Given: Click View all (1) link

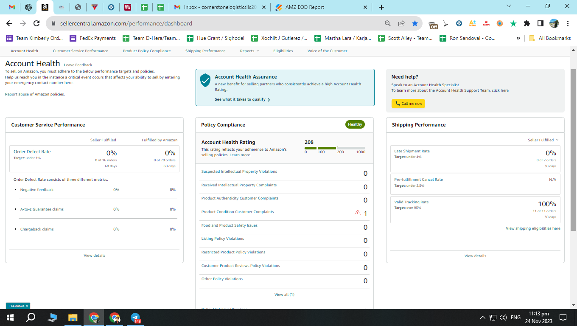Looking at the screenshot, I should click(x=284, y=295).
